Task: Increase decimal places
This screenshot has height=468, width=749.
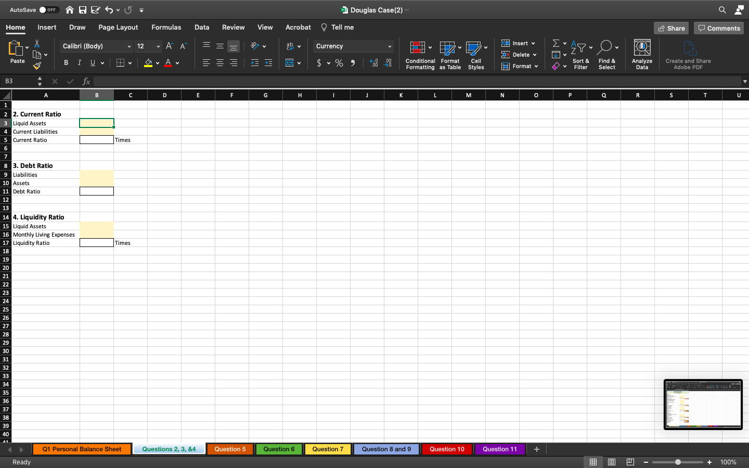Action: [374, 63]
